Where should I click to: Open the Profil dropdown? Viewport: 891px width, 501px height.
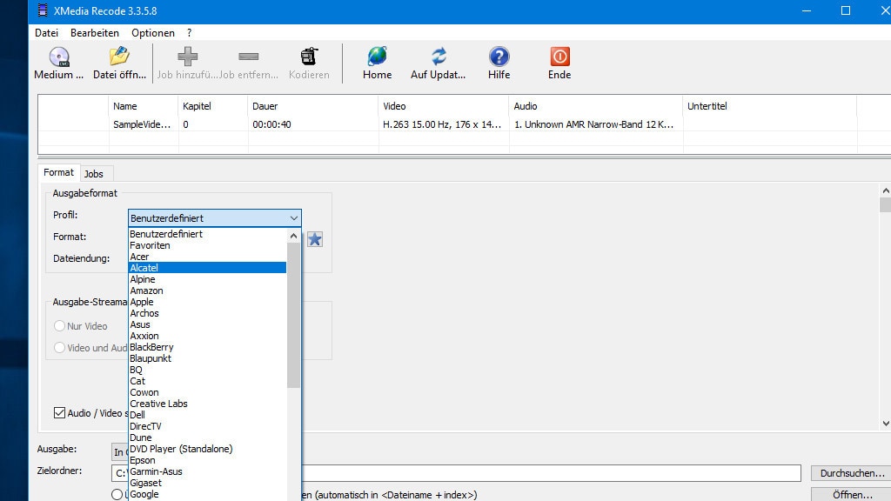[x=293, y=217]
